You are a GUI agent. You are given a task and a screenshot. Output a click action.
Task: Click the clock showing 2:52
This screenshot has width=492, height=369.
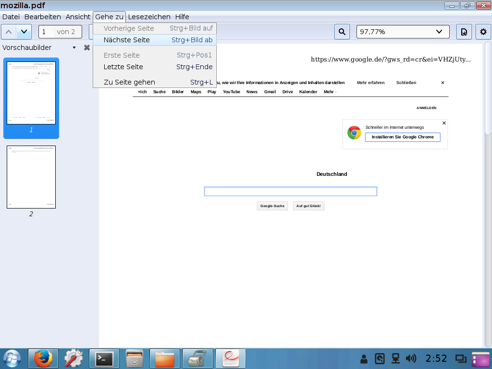436,358
